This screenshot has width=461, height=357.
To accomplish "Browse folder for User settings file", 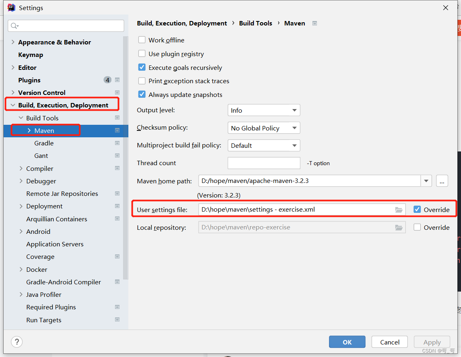I will (x=399, y=210).
